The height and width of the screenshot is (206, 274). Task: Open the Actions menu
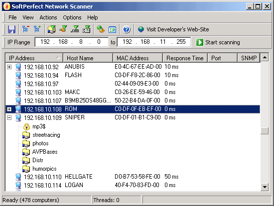(48, 17)
